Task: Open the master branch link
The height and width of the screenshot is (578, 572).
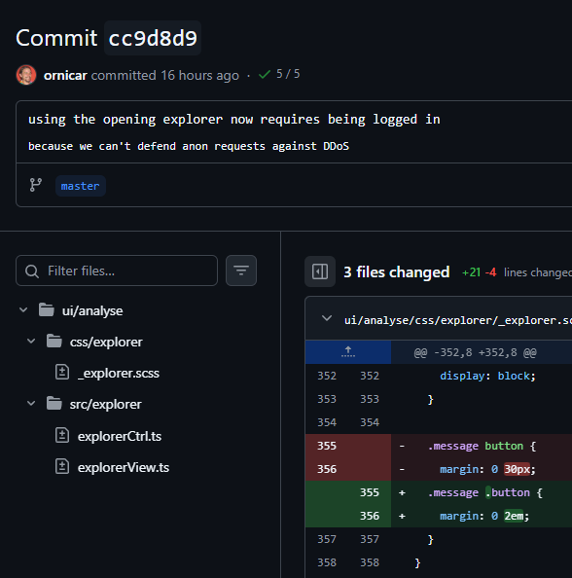Action: [x=81, y=186]
